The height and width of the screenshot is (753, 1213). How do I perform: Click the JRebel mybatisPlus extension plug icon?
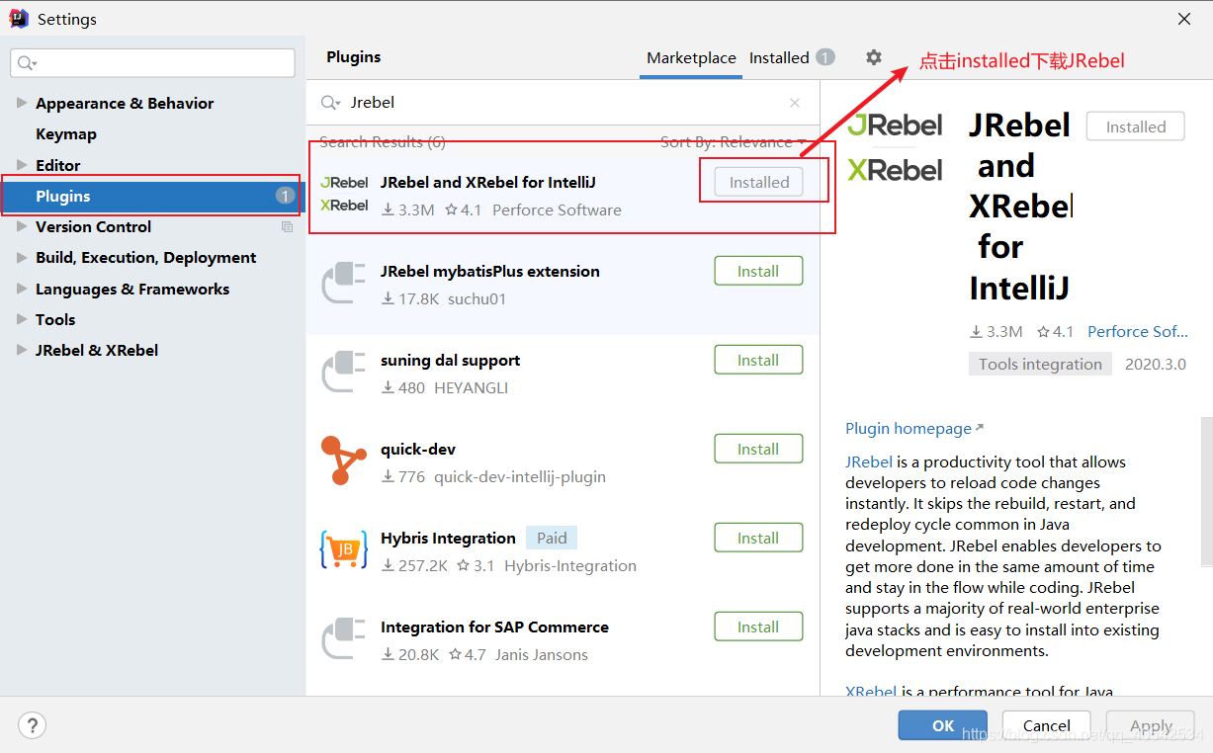345,283
